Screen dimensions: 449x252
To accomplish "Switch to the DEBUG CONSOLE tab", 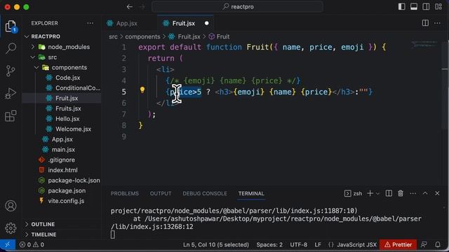I will point(205,193).
